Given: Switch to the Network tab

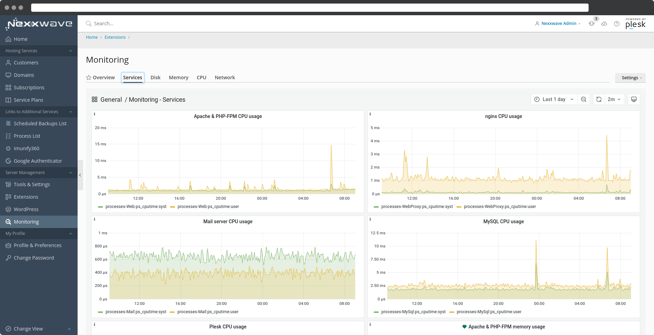Looking at the screenshot, I should 225,78.
